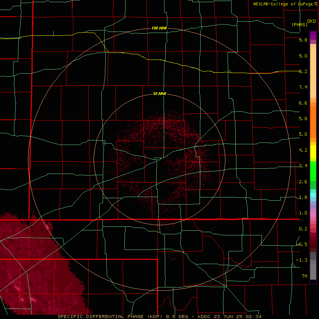Click the peach segment of the color bar
This screenshot has height=319, width=319.
[x=313, y=71]
